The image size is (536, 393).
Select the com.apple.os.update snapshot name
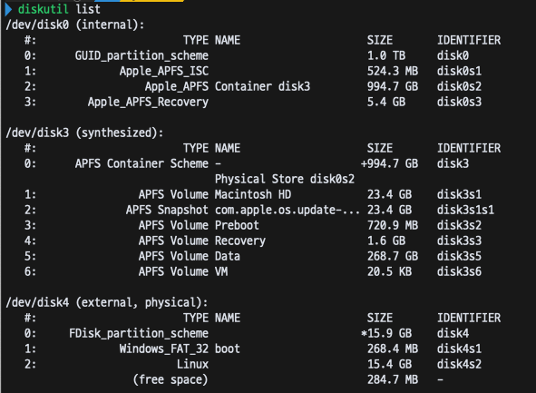[287, 210]
